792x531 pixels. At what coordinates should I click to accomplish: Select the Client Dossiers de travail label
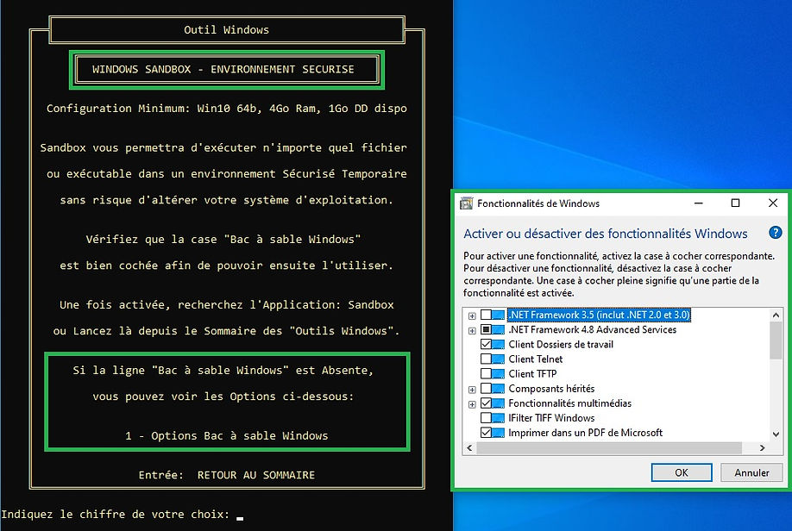(x=561, y=344)
